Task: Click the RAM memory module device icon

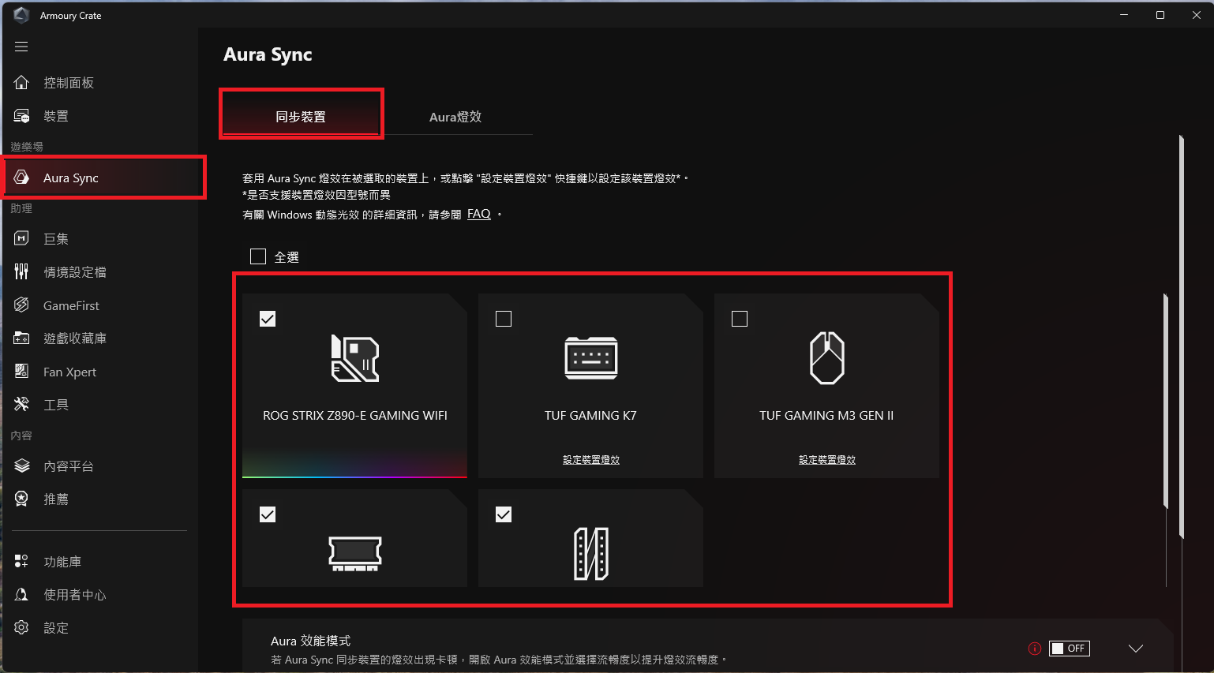Action: tap(354, 553)
